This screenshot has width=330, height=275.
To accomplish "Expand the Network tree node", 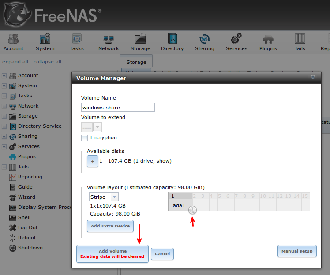I will pyautogui.click(x=4, y=106).
